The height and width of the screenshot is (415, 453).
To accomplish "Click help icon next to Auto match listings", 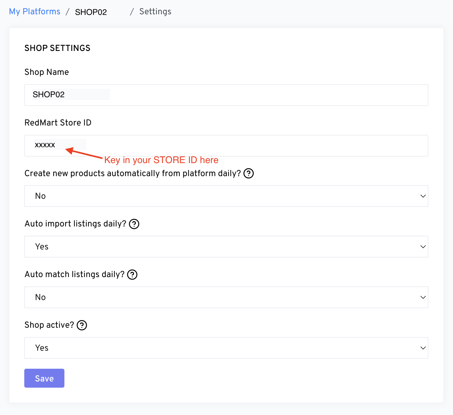I will point(132,275).
